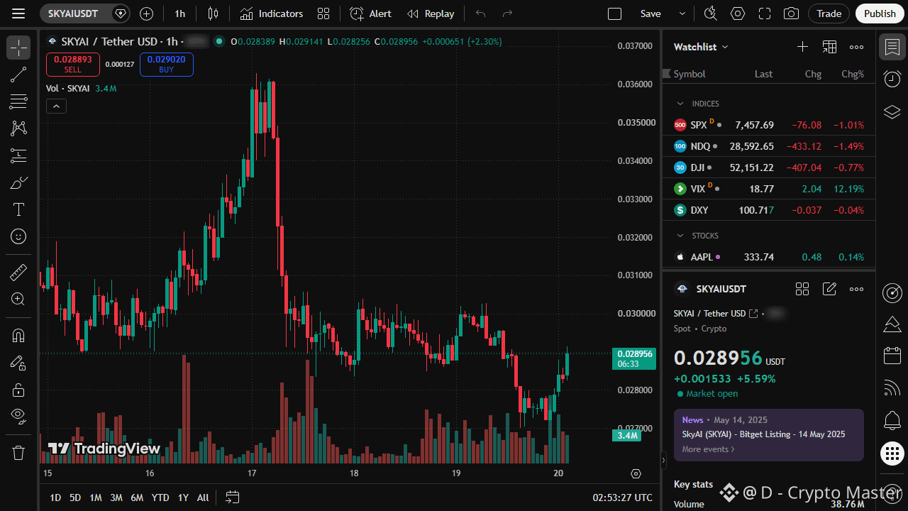Image resolution: width=908 pixels, height=511 pixels.
Task: Select the chart layout square icon
Action: point(615,13)
